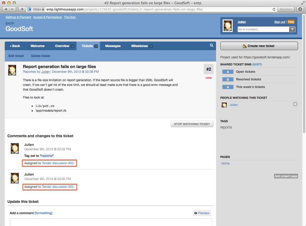Click the Sign out link
The height and width of the screenshot is (226, 306).
tap(279, 22)
